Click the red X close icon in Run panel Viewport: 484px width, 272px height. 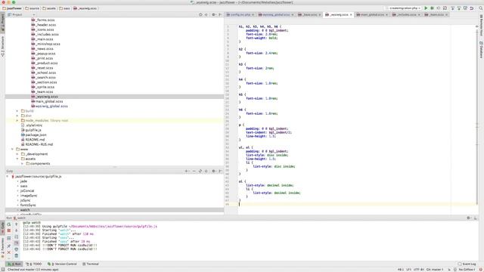point(8,252)
